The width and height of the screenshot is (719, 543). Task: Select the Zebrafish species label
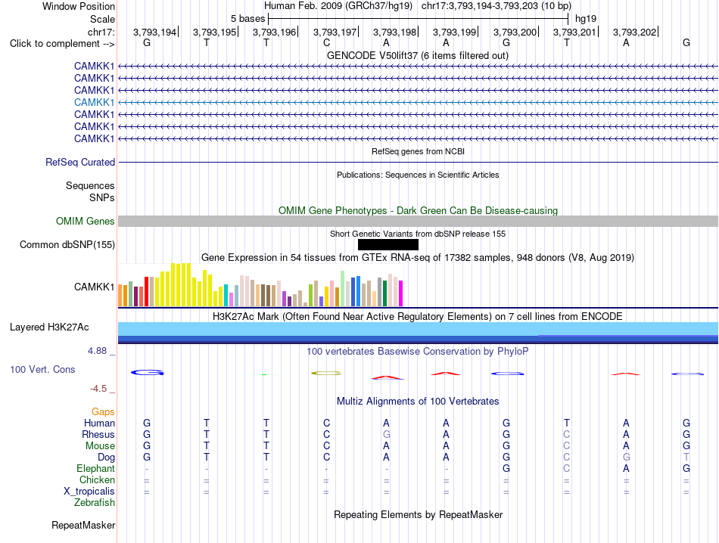pyautogui.click(x=95, y=503)
